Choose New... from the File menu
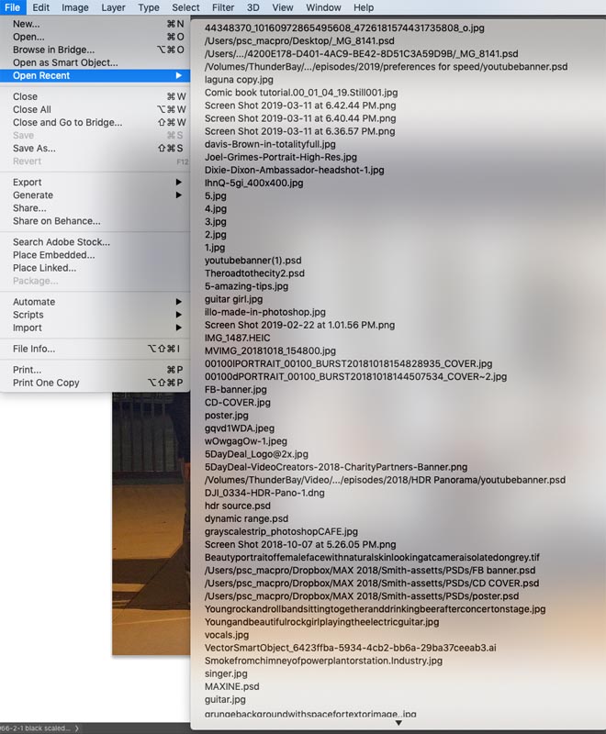Image resolution: width=606 pixels, height=734 pixels. [95, 24]
